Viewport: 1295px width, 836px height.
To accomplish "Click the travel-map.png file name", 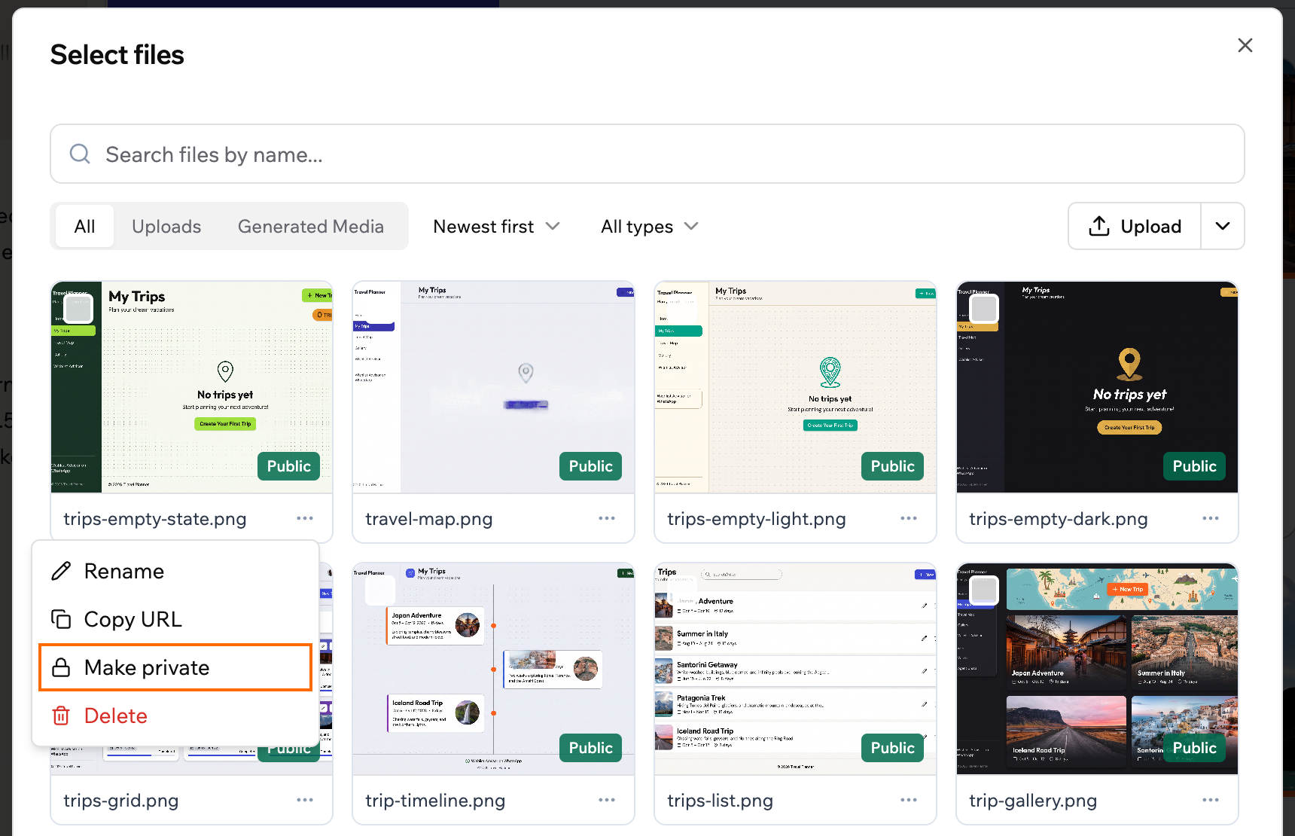I will tap(429, 519).
